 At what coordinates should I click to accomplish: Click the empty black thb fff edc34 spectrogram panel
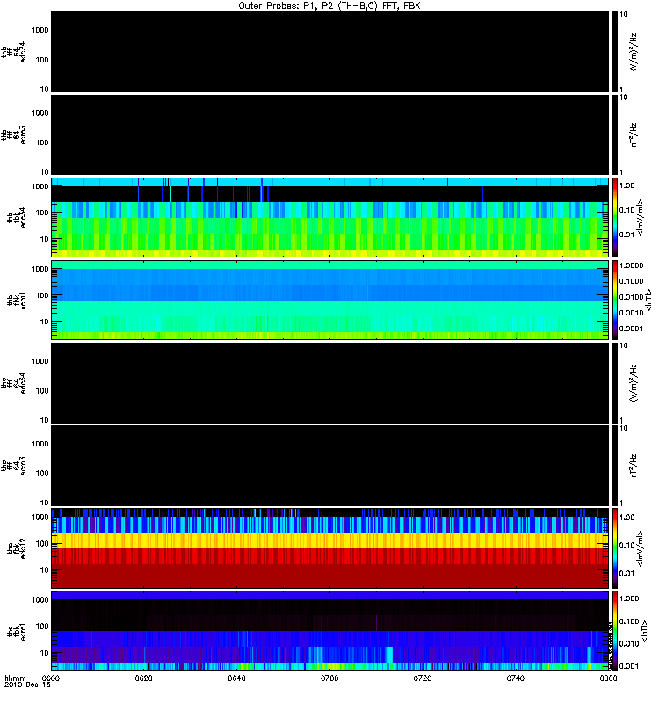point(329,52)
